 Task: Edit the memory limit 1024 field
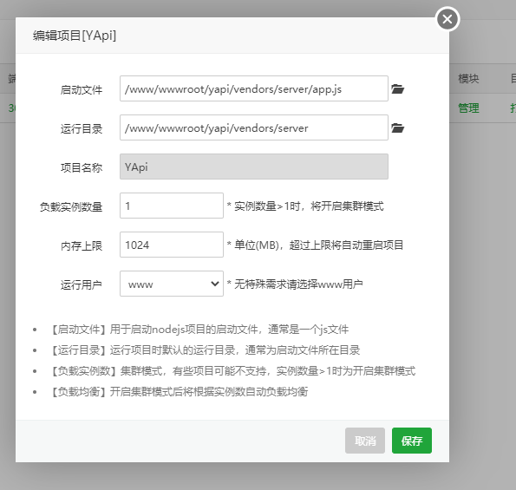click(x=172, y=245)
